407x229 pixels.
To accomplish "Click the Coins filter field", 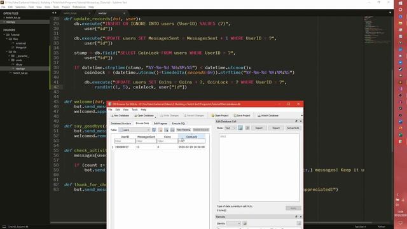I will click(167, 141).
